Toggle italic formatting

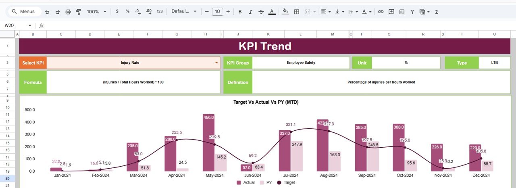click(250, 12)
